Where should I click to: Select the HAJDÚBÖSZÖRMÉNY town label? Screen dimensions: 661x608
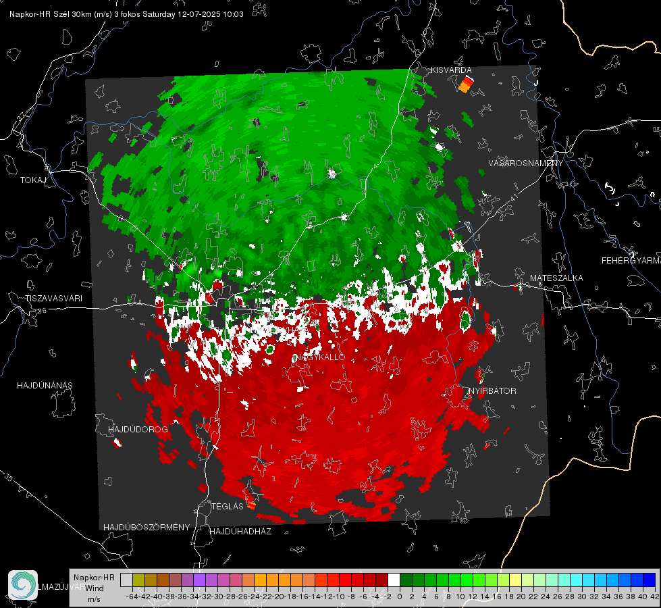pyautogui.click(x=147, y=528)
